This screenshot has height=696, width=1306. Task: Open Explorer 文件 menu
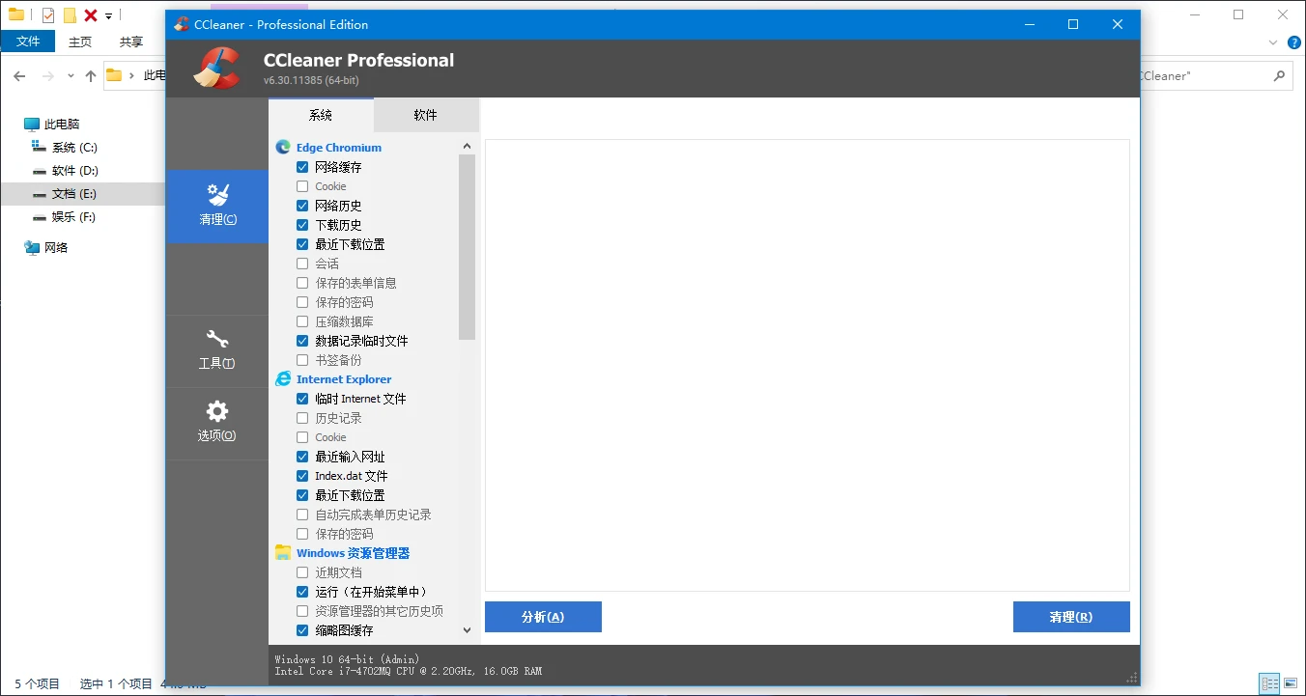point(28,42)
